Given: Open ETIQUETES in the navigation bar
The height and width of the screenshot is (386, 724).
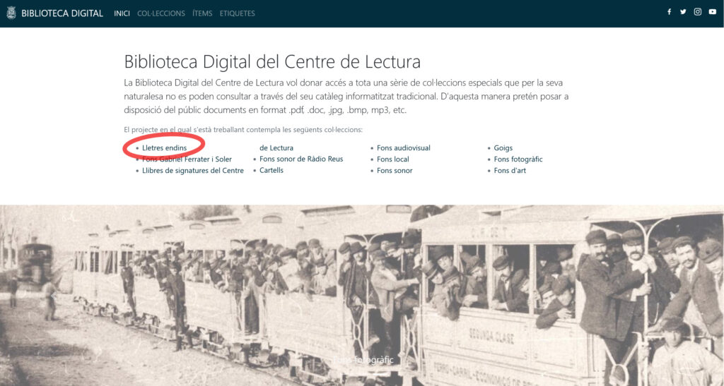Looking at the screenshot, I should [x=237, y=13].
